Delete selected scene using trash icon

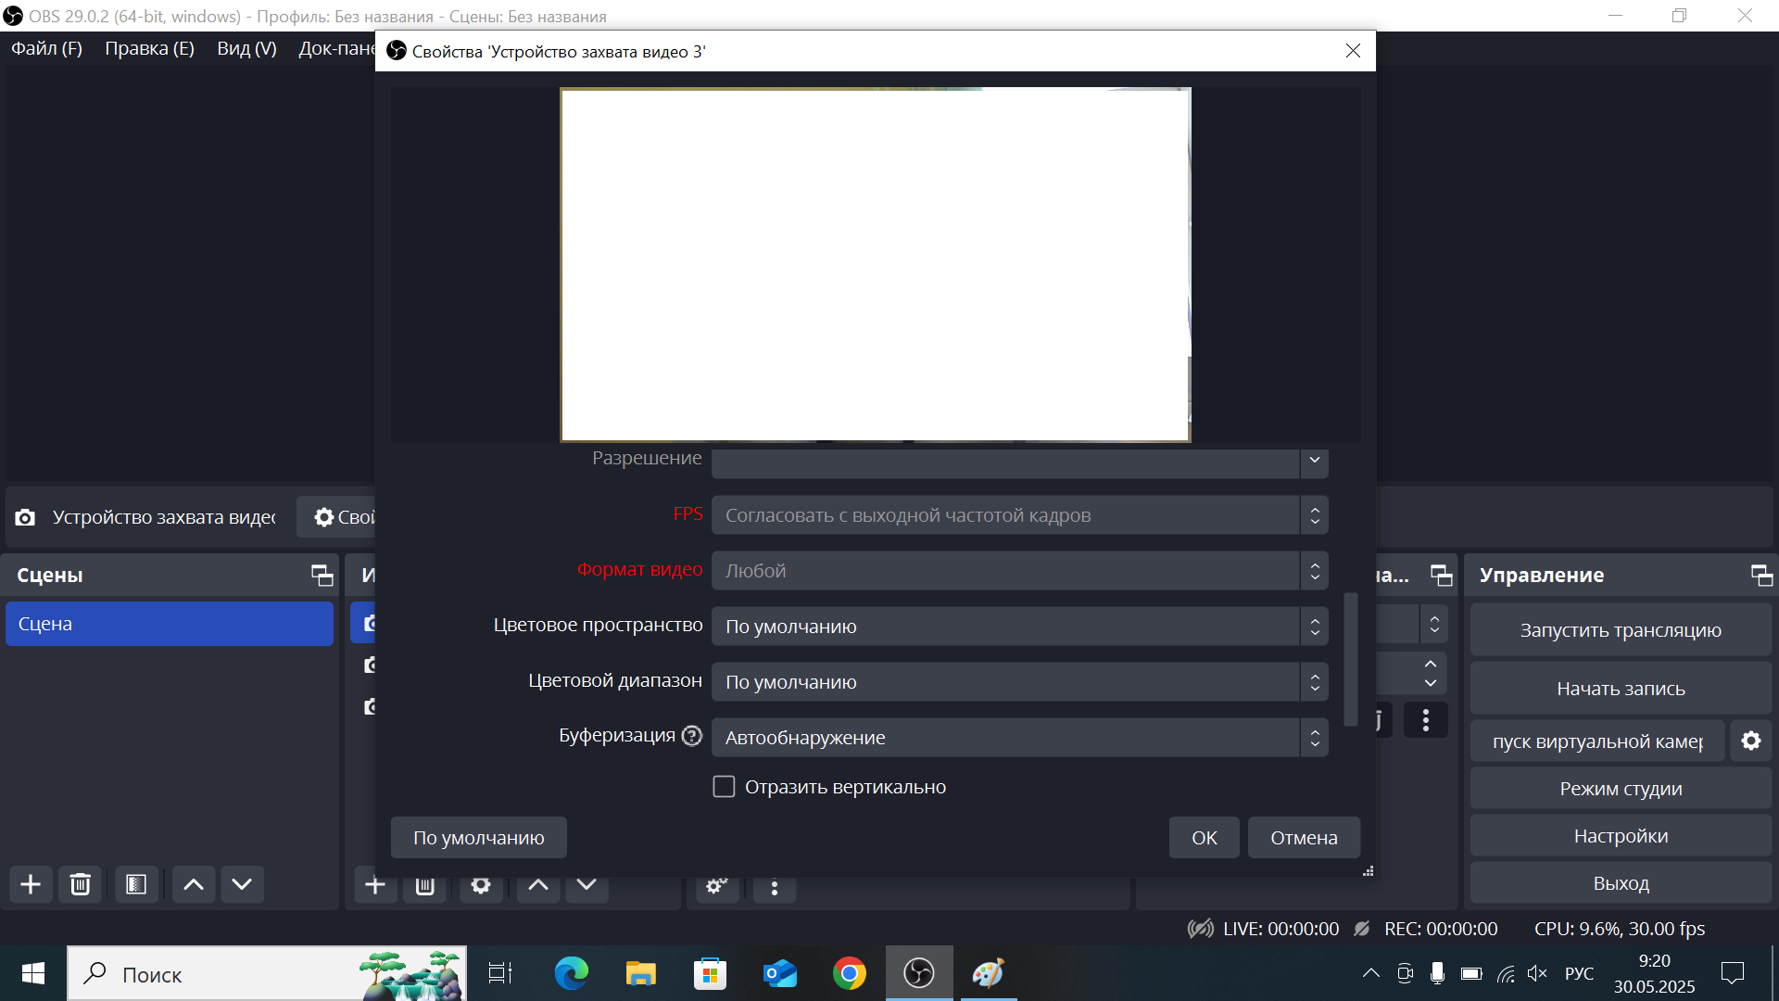[81, 884]
